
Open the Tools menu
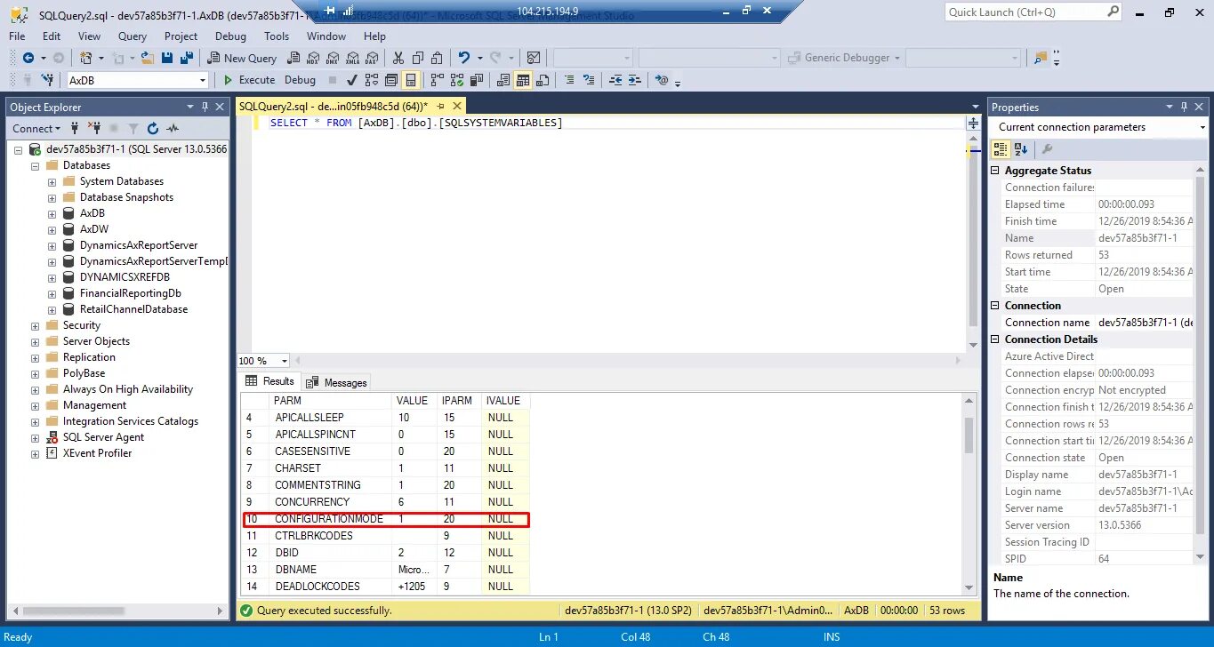(x=277, y=36)
